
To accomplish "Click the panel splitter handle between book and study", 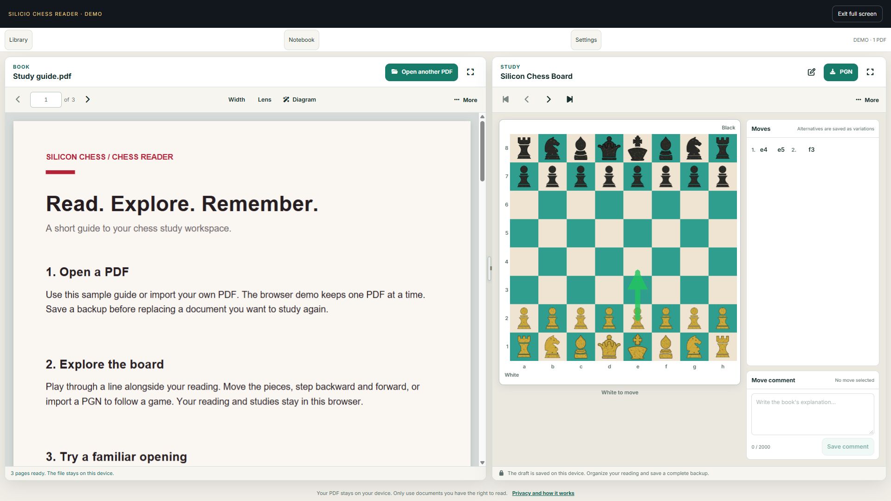I will click(489, 269).
